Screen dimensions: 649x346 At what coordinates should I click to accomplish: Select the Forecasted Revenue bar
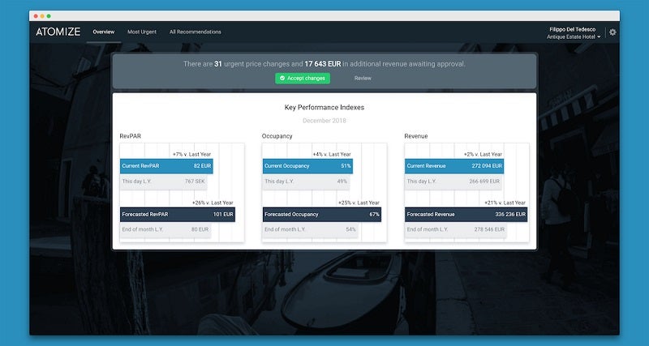466,214
